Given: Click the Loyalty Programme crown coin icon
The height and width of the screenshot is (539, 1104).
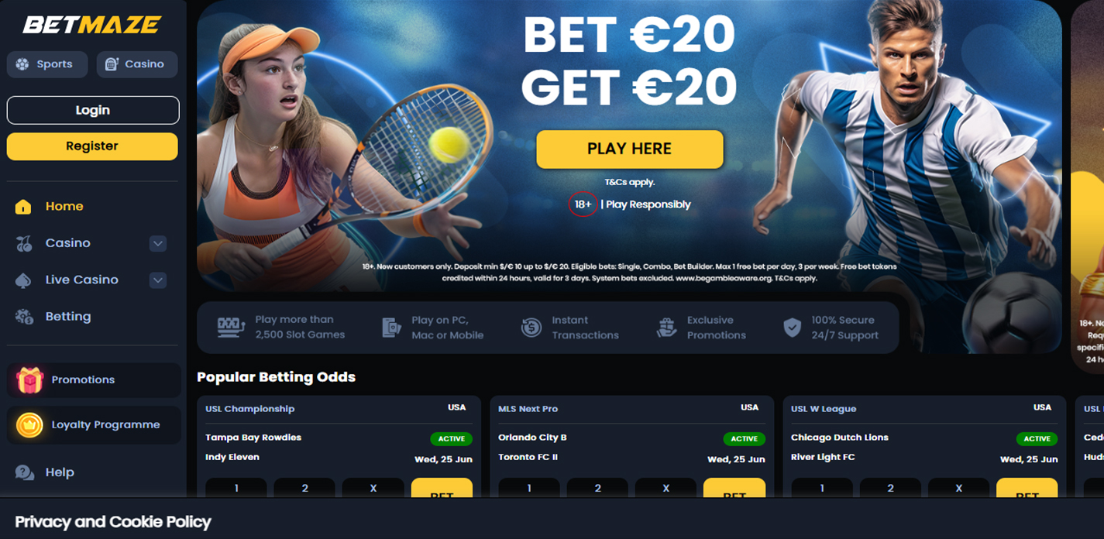Looking at the screenshot, I should pyautogui.click(x=29, y=425).
